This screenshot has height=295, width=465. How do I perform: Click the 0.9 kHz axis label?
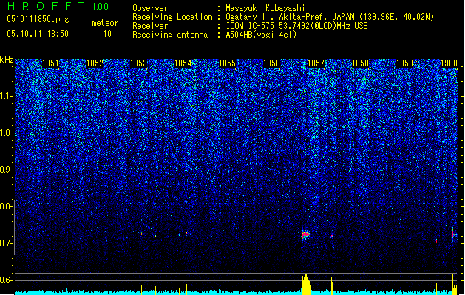pos(7,170)
